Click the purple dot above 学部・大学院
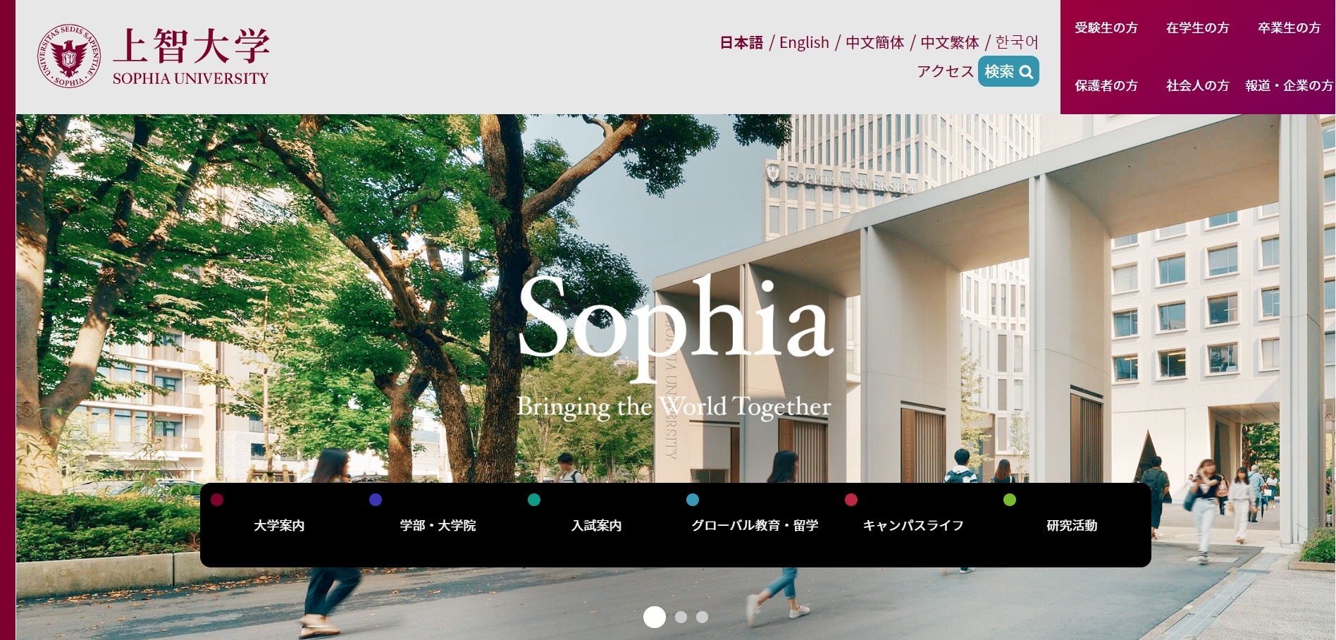This screenshot has width=1336, height=640. point(376,500)
